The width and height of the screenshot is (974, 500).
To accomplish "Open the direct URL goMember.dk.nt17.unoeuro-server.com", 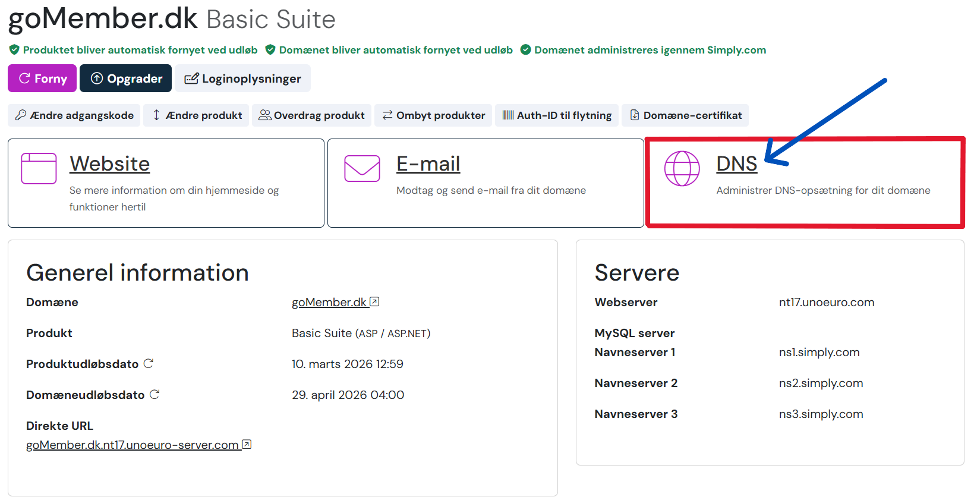I will pos(133,445).
